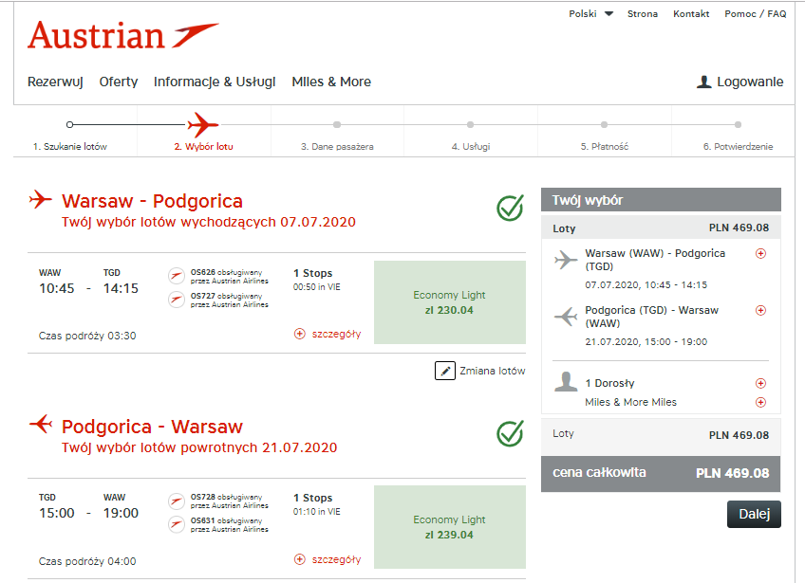This screenshot has height=583, width=805.
Task: Open the Informacje & Usługi menu
Action: click(x=215, y=82)
